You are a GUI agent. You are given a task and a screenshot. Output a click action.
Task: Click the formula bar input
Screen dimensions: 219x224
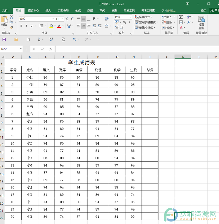point(137,49)
